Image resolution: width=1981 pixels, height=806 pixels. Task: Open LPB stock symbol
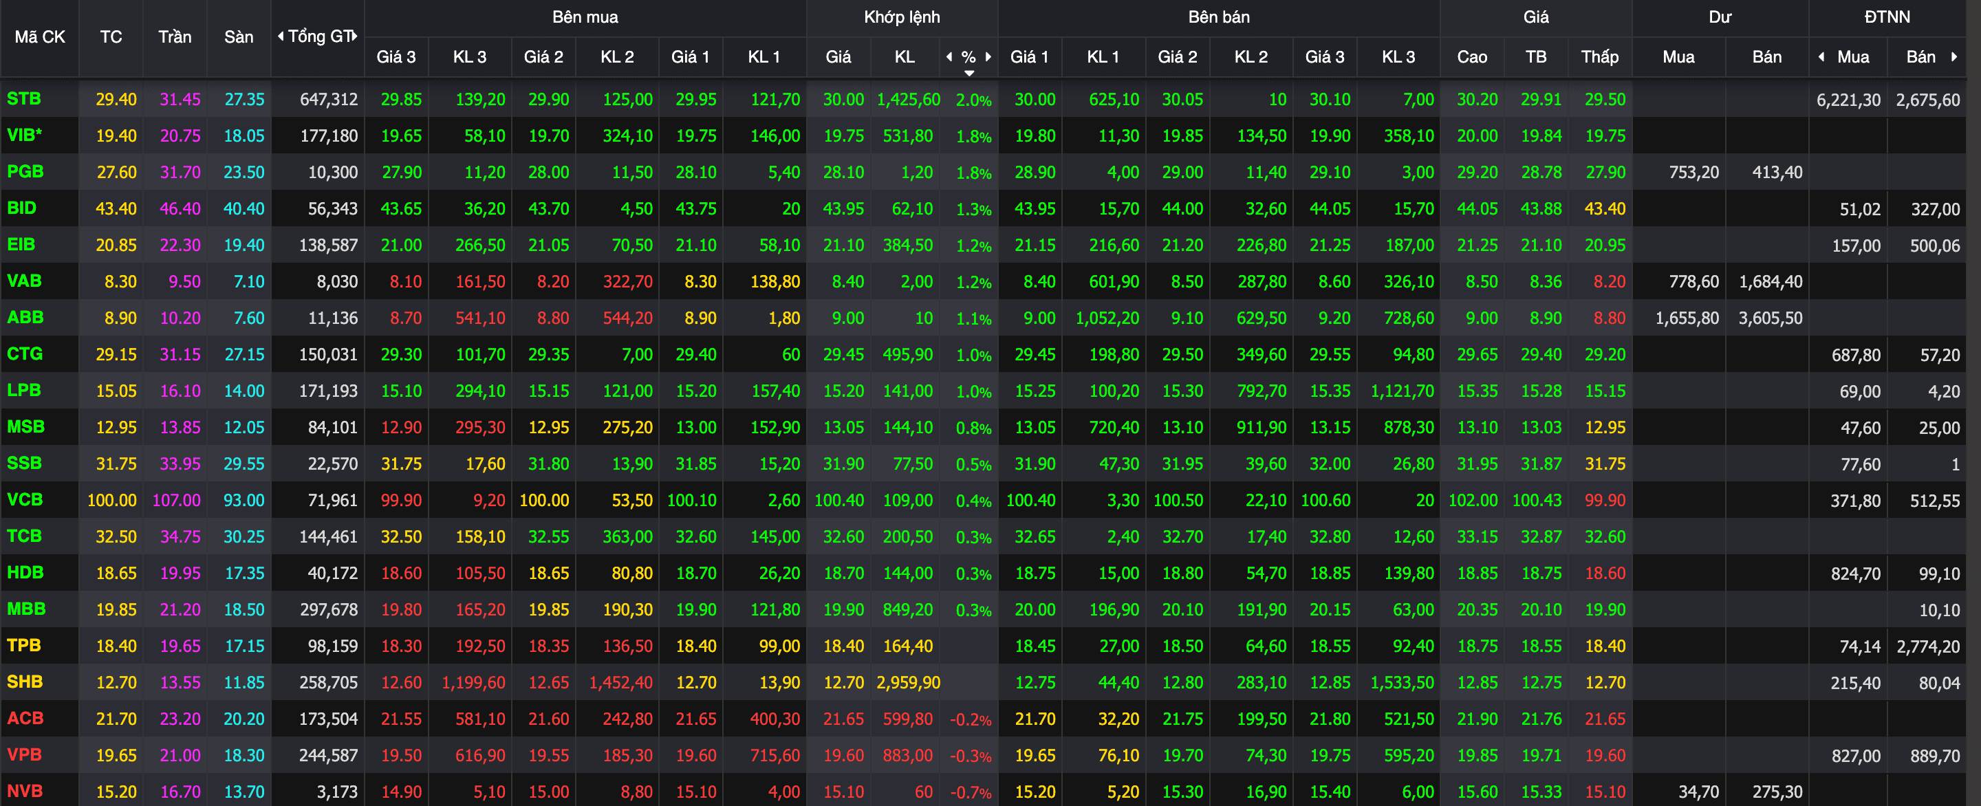point(24,390)
